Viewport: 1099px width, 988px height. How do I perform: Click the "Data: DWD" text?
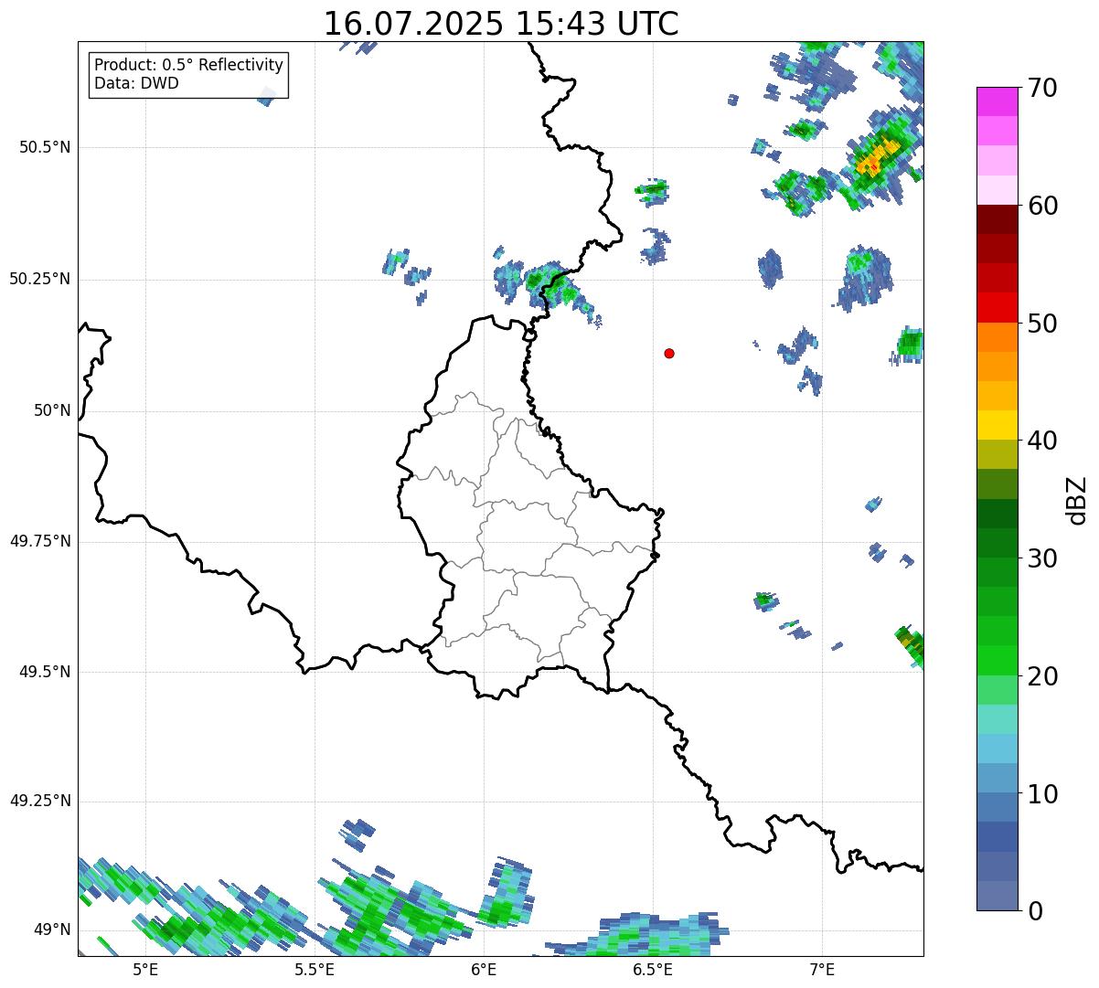click(x=137, y=83)
